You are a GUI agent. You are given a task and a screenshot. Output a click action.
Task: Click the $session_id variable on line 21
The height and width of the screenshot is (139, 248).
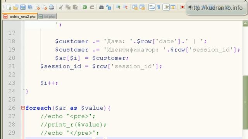(61, 66)
